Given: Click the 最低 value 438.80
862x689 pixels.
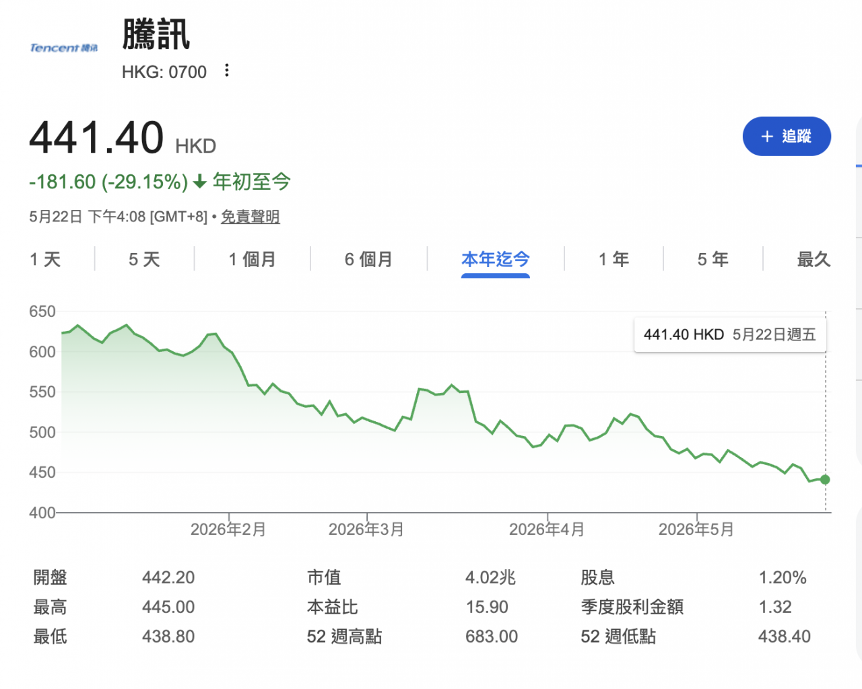Looking at the screenshot, I should 168,637.
